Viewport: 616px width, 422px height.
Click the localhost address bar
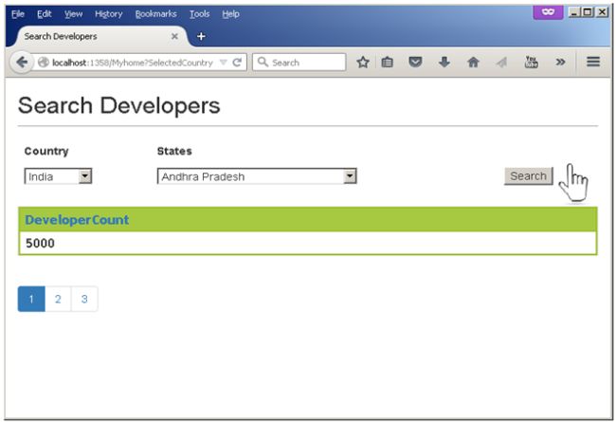tap(133, 63)
